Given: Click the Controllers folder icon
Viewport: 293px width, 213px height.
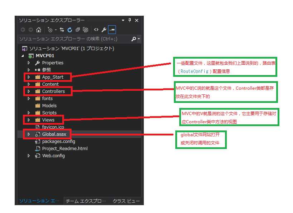Looking at the screenshot, I should tap(38, 91).
